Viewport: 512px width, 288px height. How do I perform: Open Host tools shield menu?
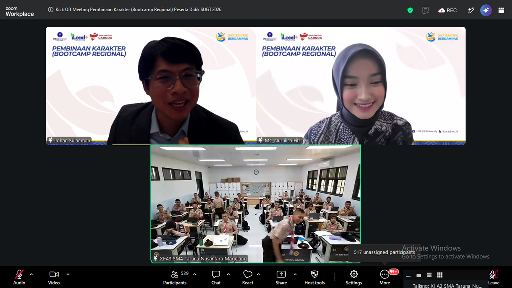point(315,277)
